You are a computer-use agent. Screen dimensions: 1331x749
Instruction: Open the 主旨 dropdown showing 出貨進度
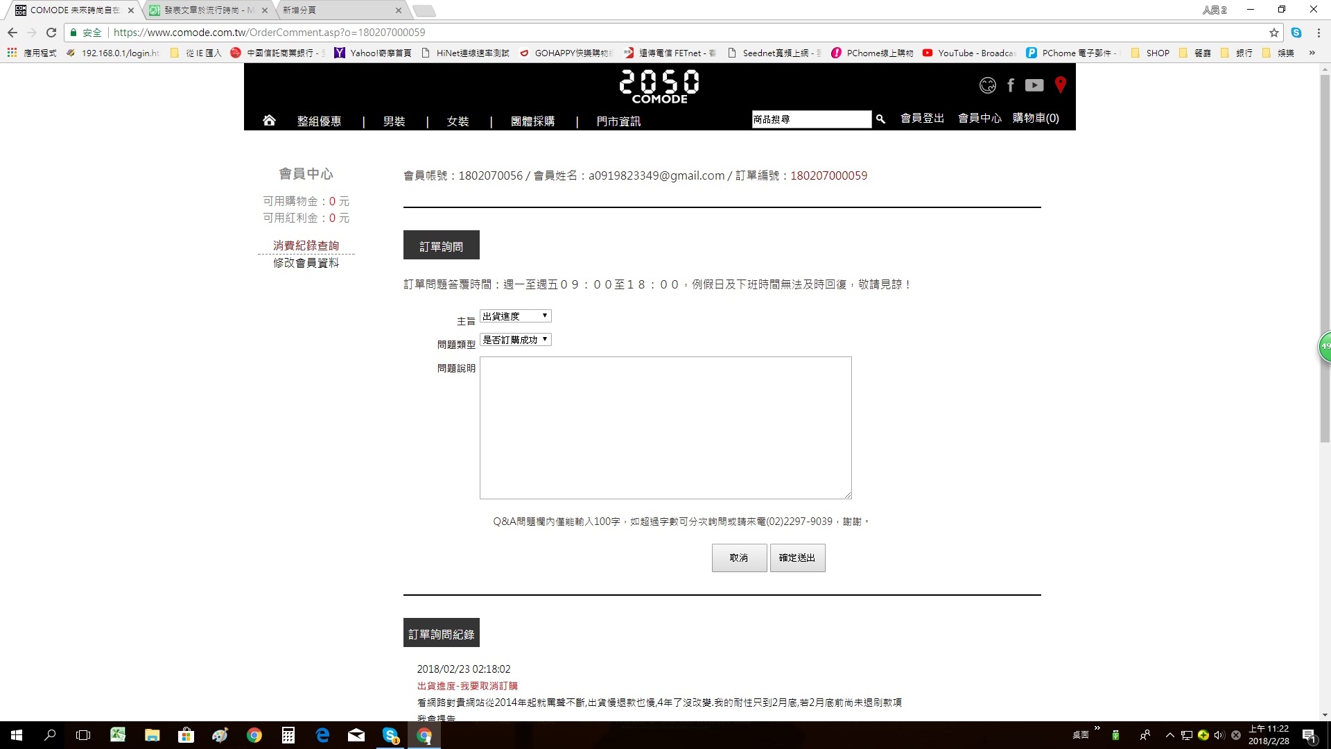515,316
